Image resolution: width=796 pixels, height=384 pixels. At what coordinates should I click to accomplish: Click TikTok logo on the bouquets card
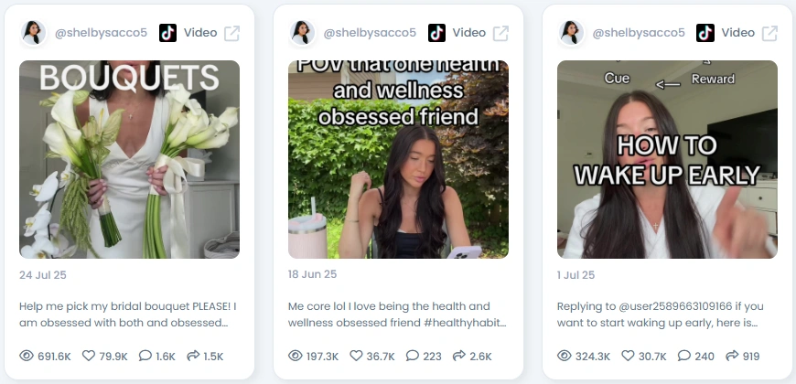(167, 33)
